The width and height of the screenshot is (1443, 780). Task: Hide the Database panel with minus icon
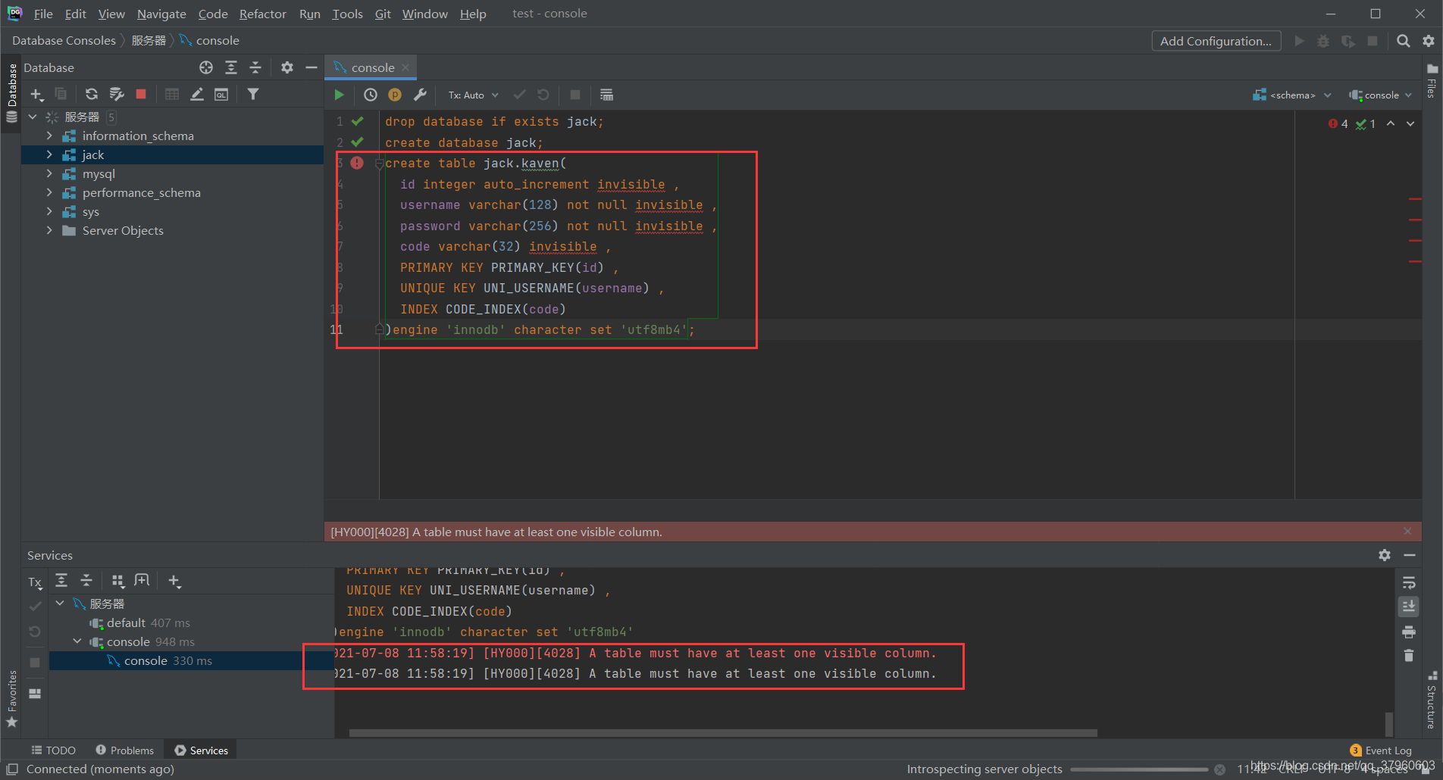(x=311, y=67)
